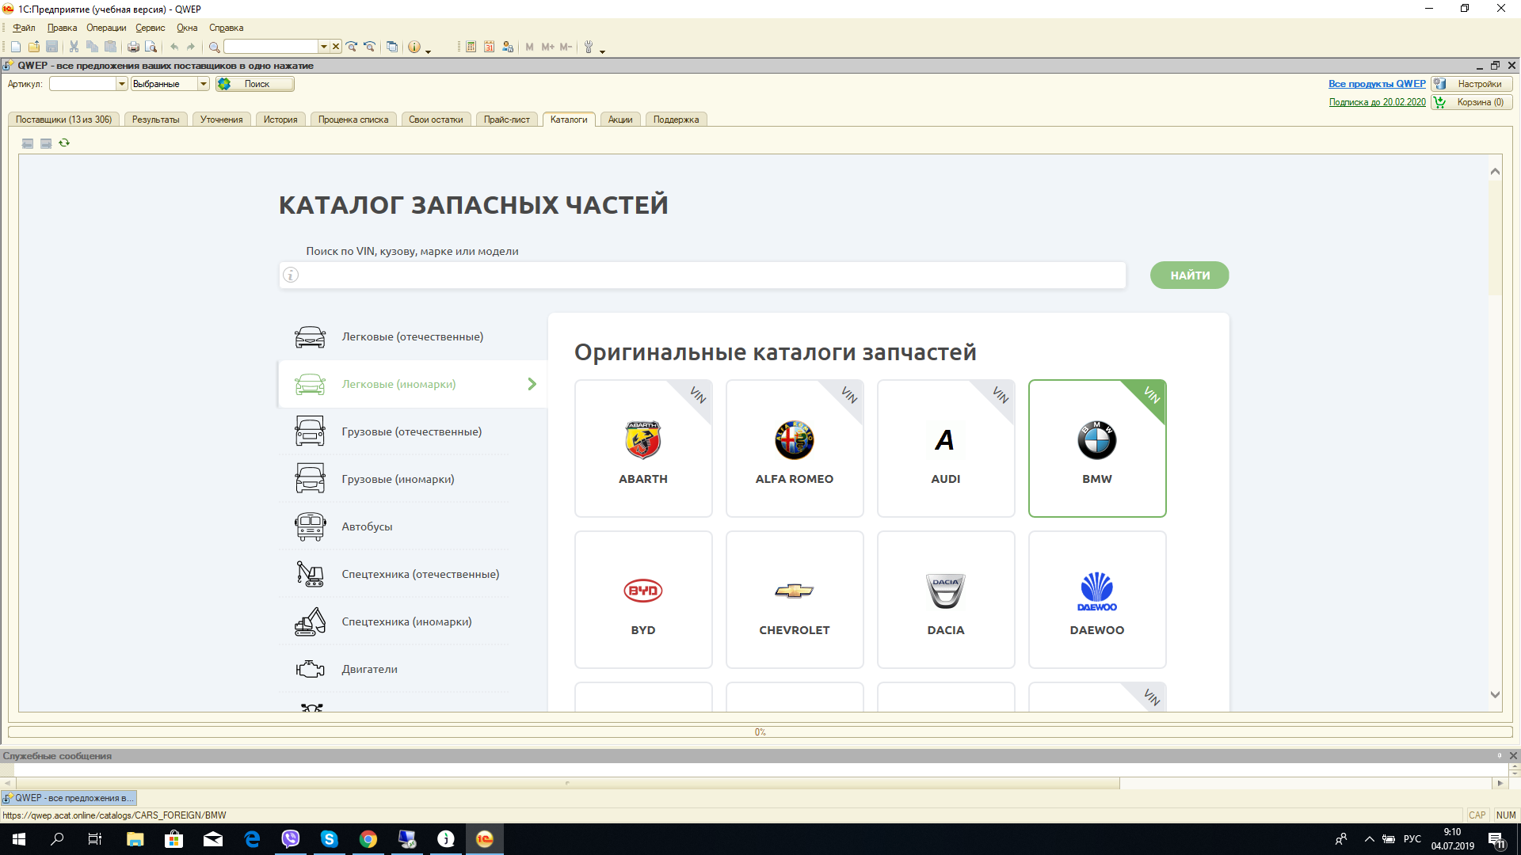Click catalog page scrollbar down arrow
Image resolution: width=1521 pixels, height=855 pixels.
(1495, 695)
